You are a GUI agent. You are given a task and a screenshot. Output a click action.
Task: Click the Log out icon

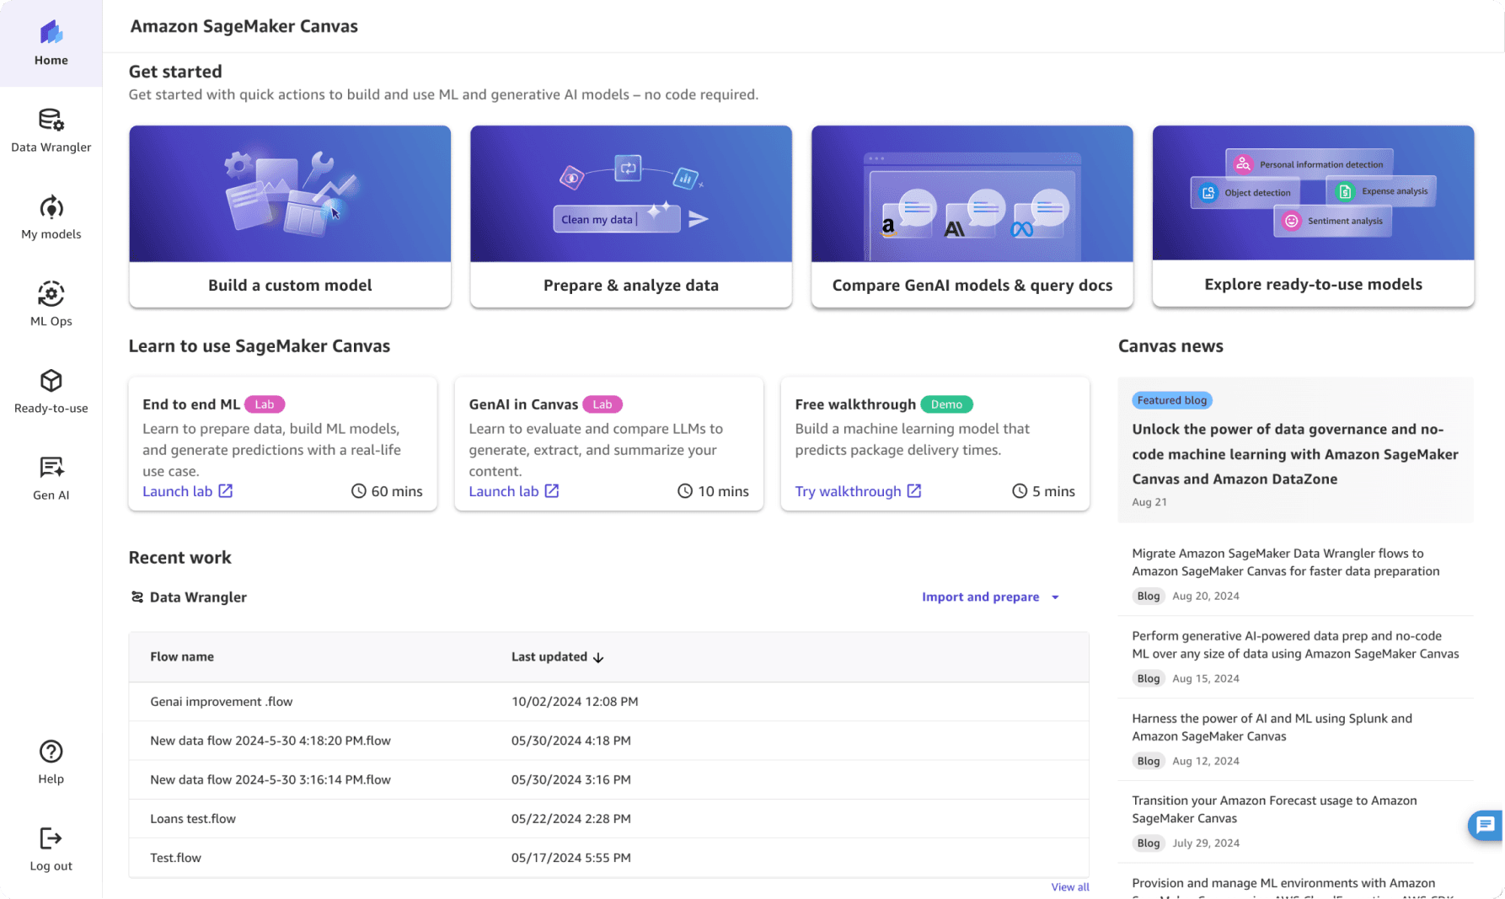pyautogui.click(x=51, y=838)
